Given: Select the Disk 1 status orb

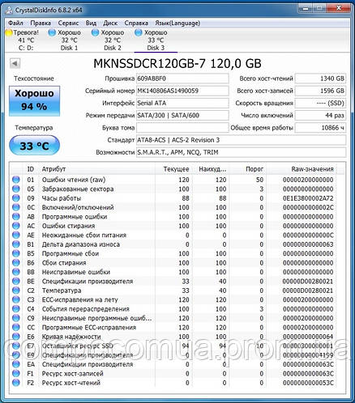Looking at the screenshot, I should [52, 32].
